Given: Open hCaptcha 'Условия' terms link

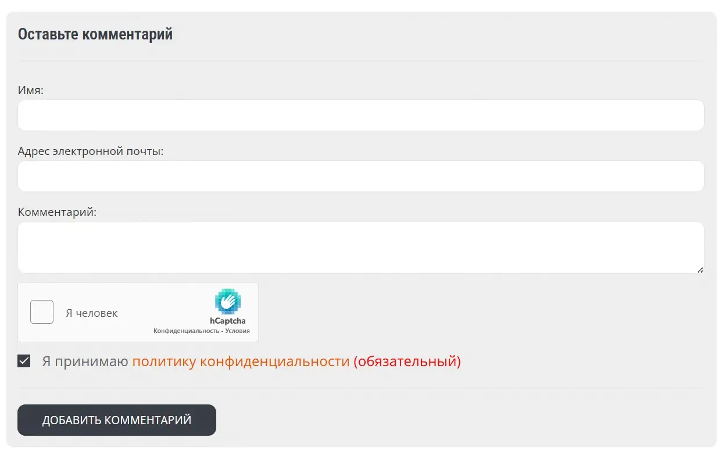Looking at the screenshot, I should [238, 331].
